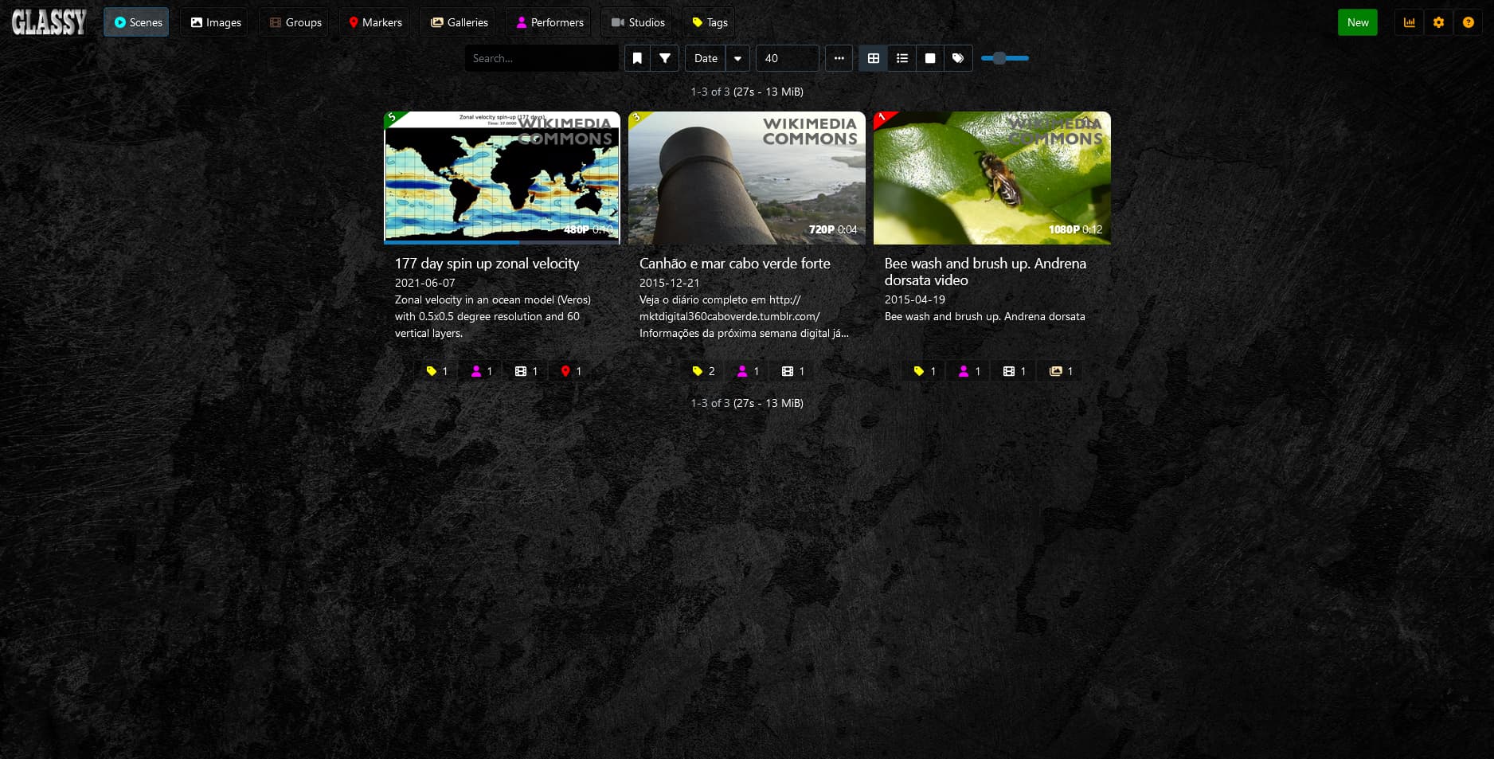This screenshot has height=759, width=1494.
Task: Focus the Search input field
Action: pyautogui.click(x=542, y=58)
